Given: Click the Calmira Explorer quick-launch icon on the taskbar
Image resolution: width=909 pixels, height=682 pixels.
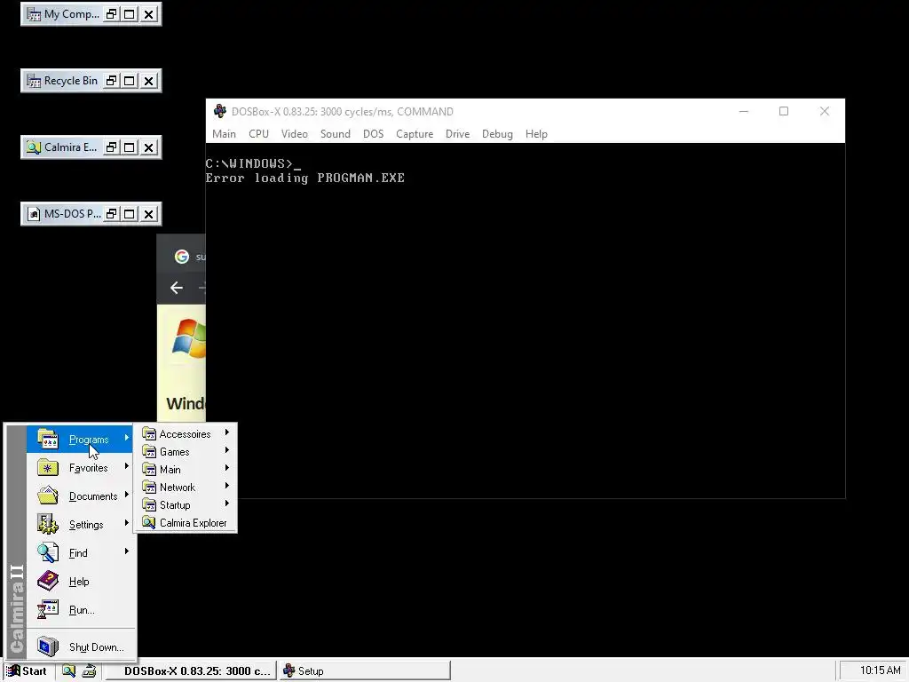Looking at the screenshot, I should [x=69, y=671].
